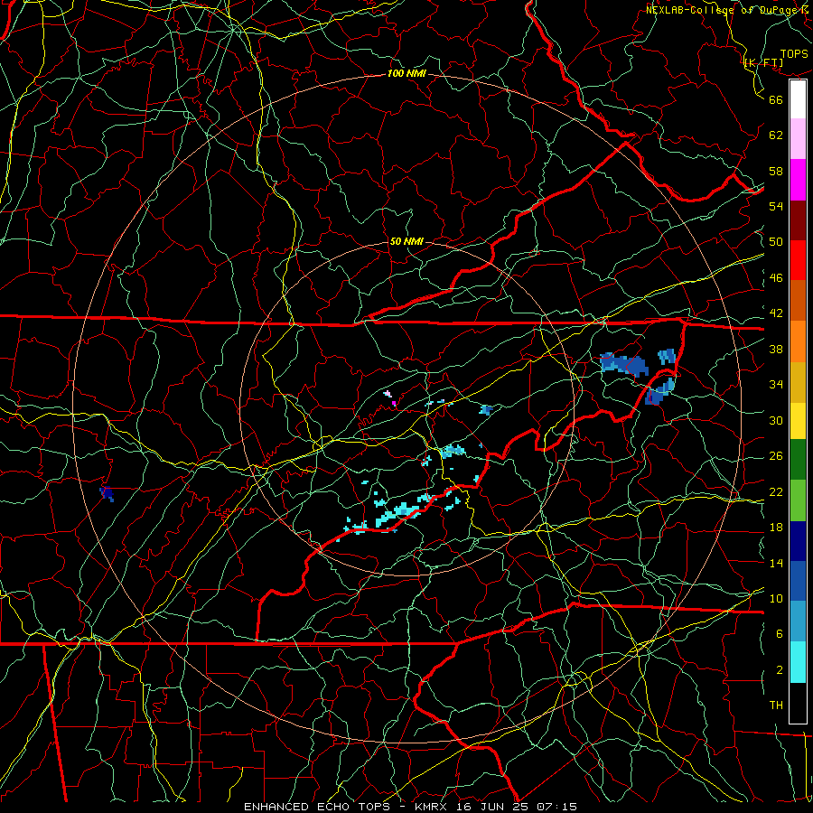This screenshot has height=813, width=813.
Task: Click the isolated dark blue echo in the west
Action: click(107, 493)
